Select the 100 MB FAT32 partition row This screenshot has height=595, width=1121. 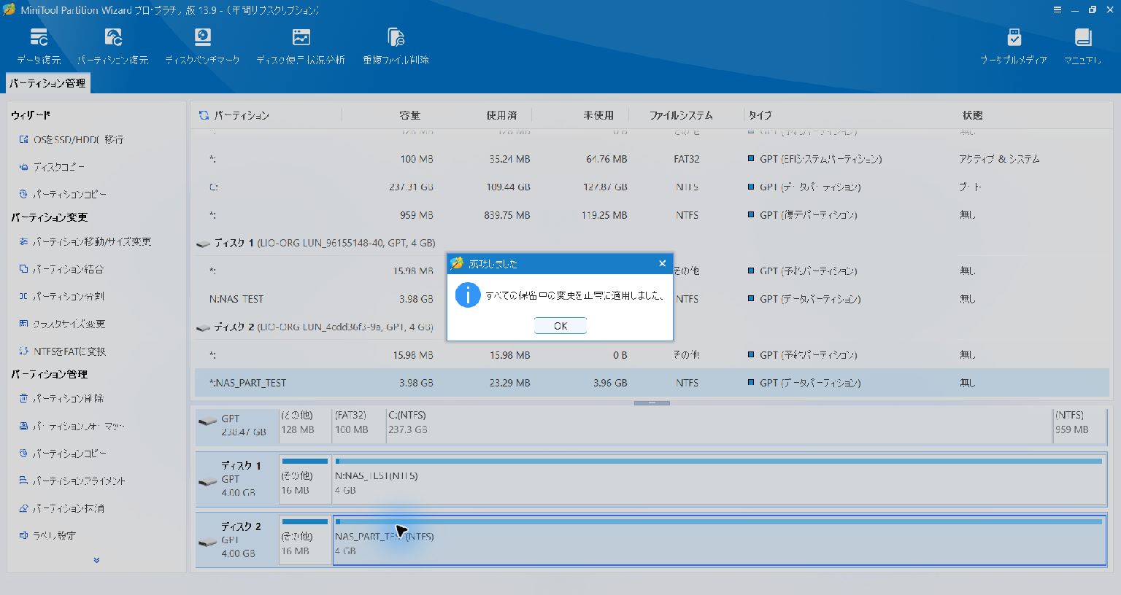tap(652, 159)
